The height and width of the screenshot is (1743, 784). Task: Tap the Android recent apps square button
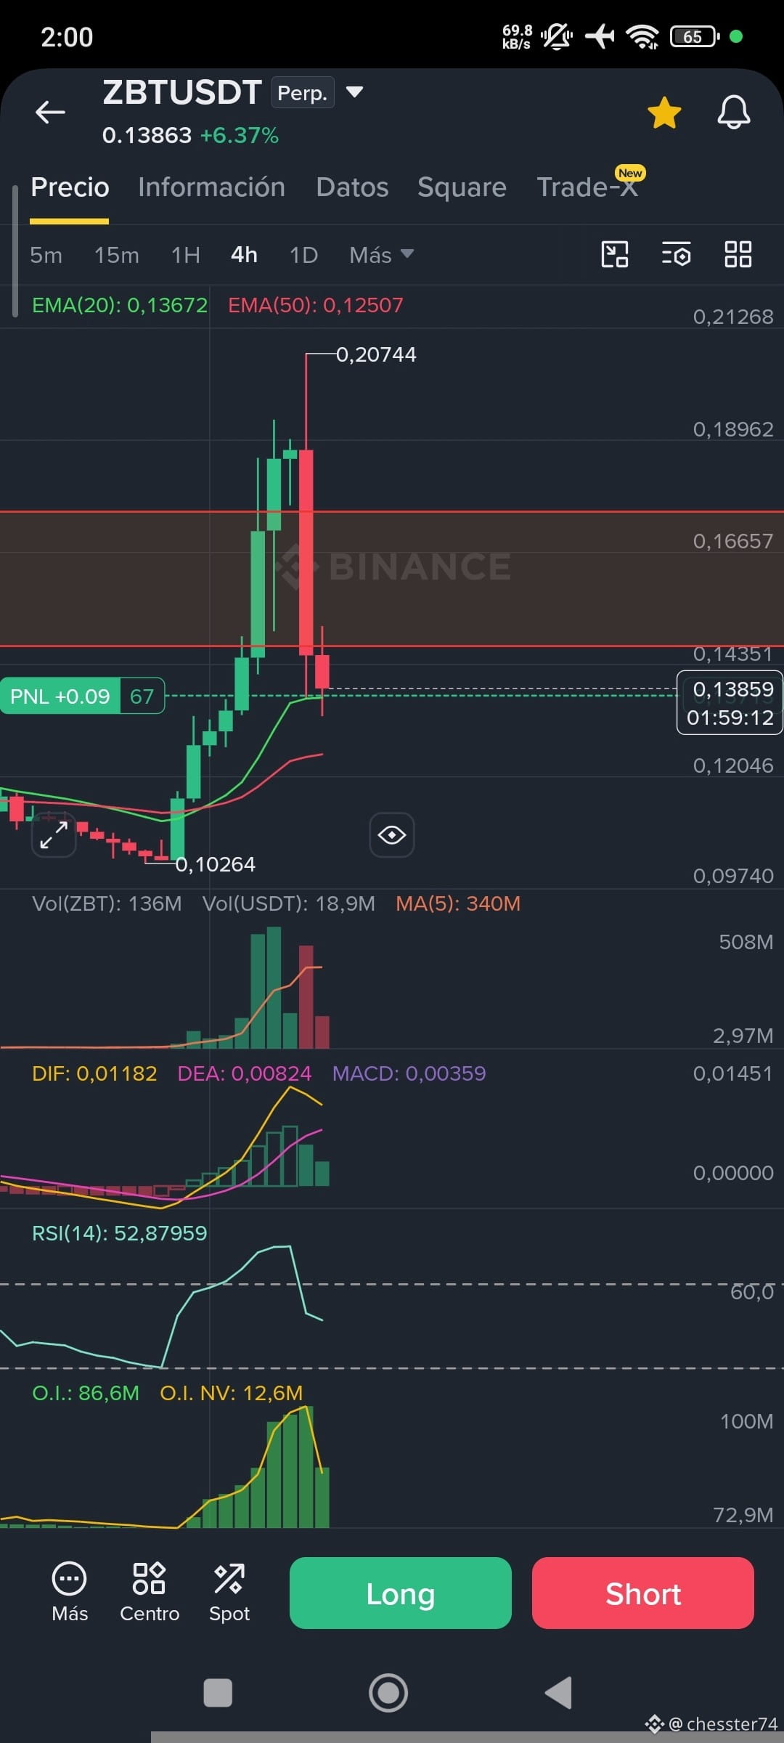[x=218, y=1693]
